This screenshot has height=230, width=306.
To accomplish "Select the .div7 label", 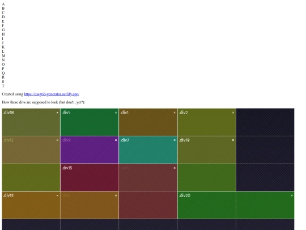I will 125,140.
